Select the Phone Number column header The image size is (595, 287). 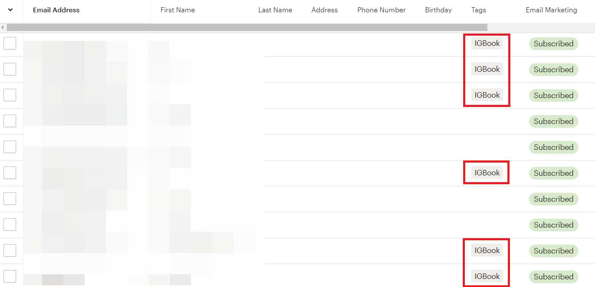pos(381,10)
